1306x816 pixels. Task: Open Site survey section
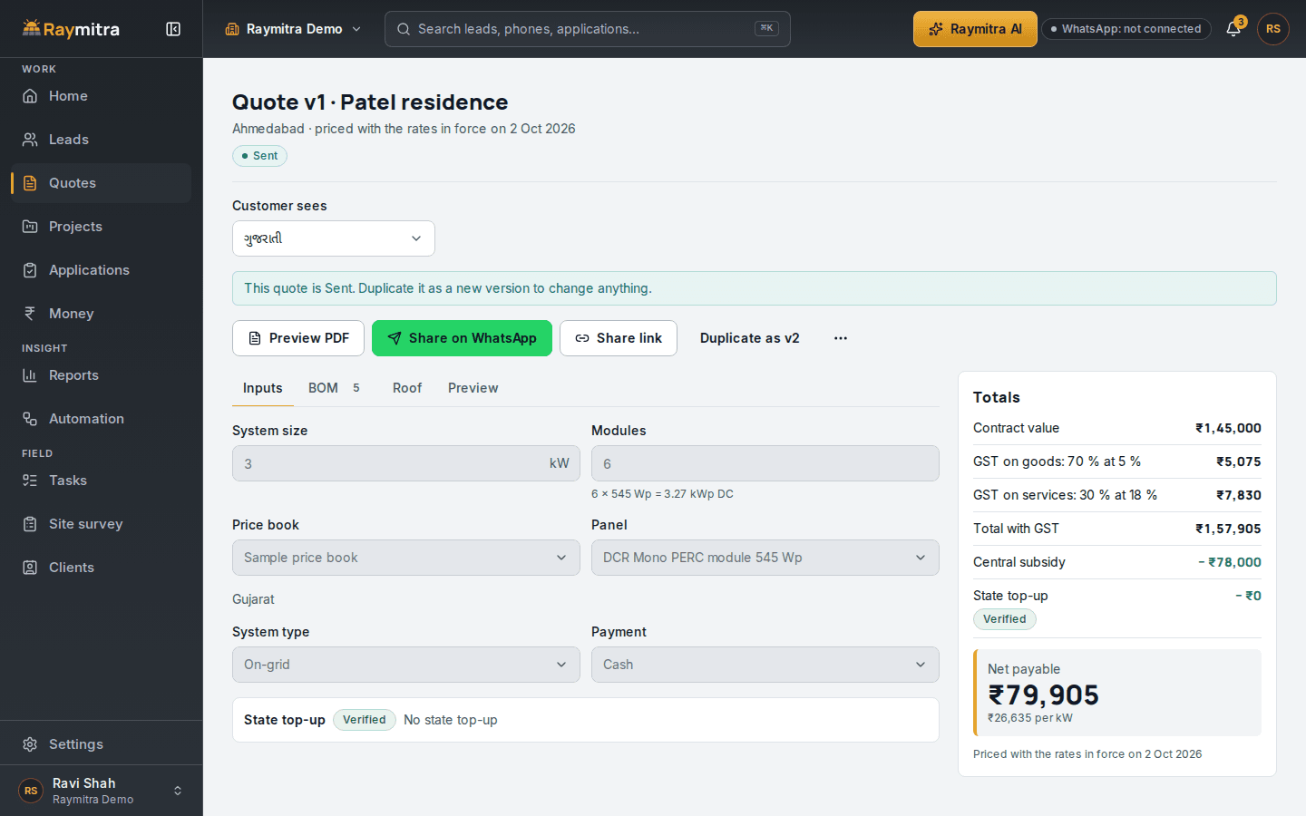(x=102, y=524)
